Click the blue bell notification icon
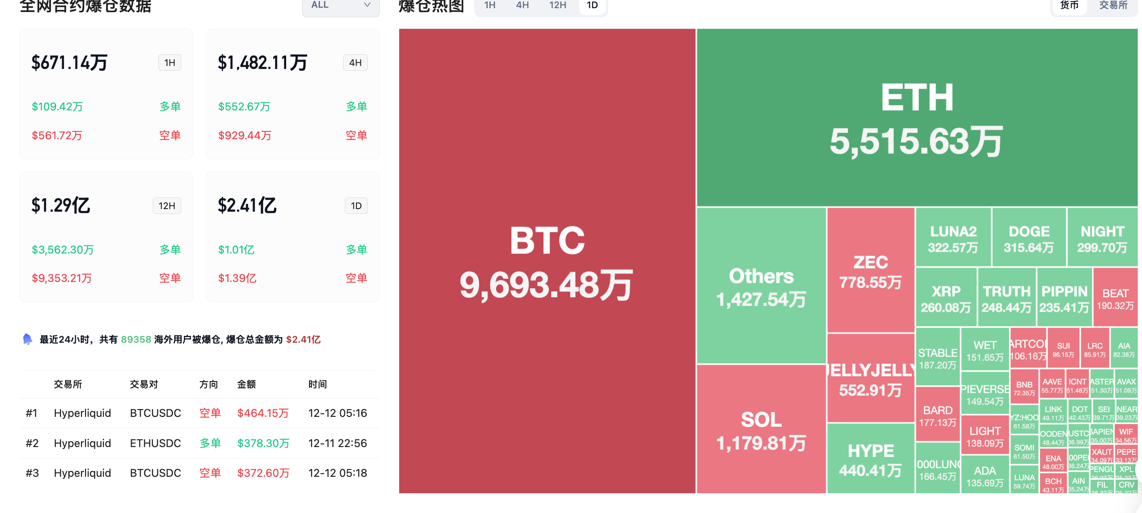This screenshot has height=513, width=1142. tap(27, 339)
